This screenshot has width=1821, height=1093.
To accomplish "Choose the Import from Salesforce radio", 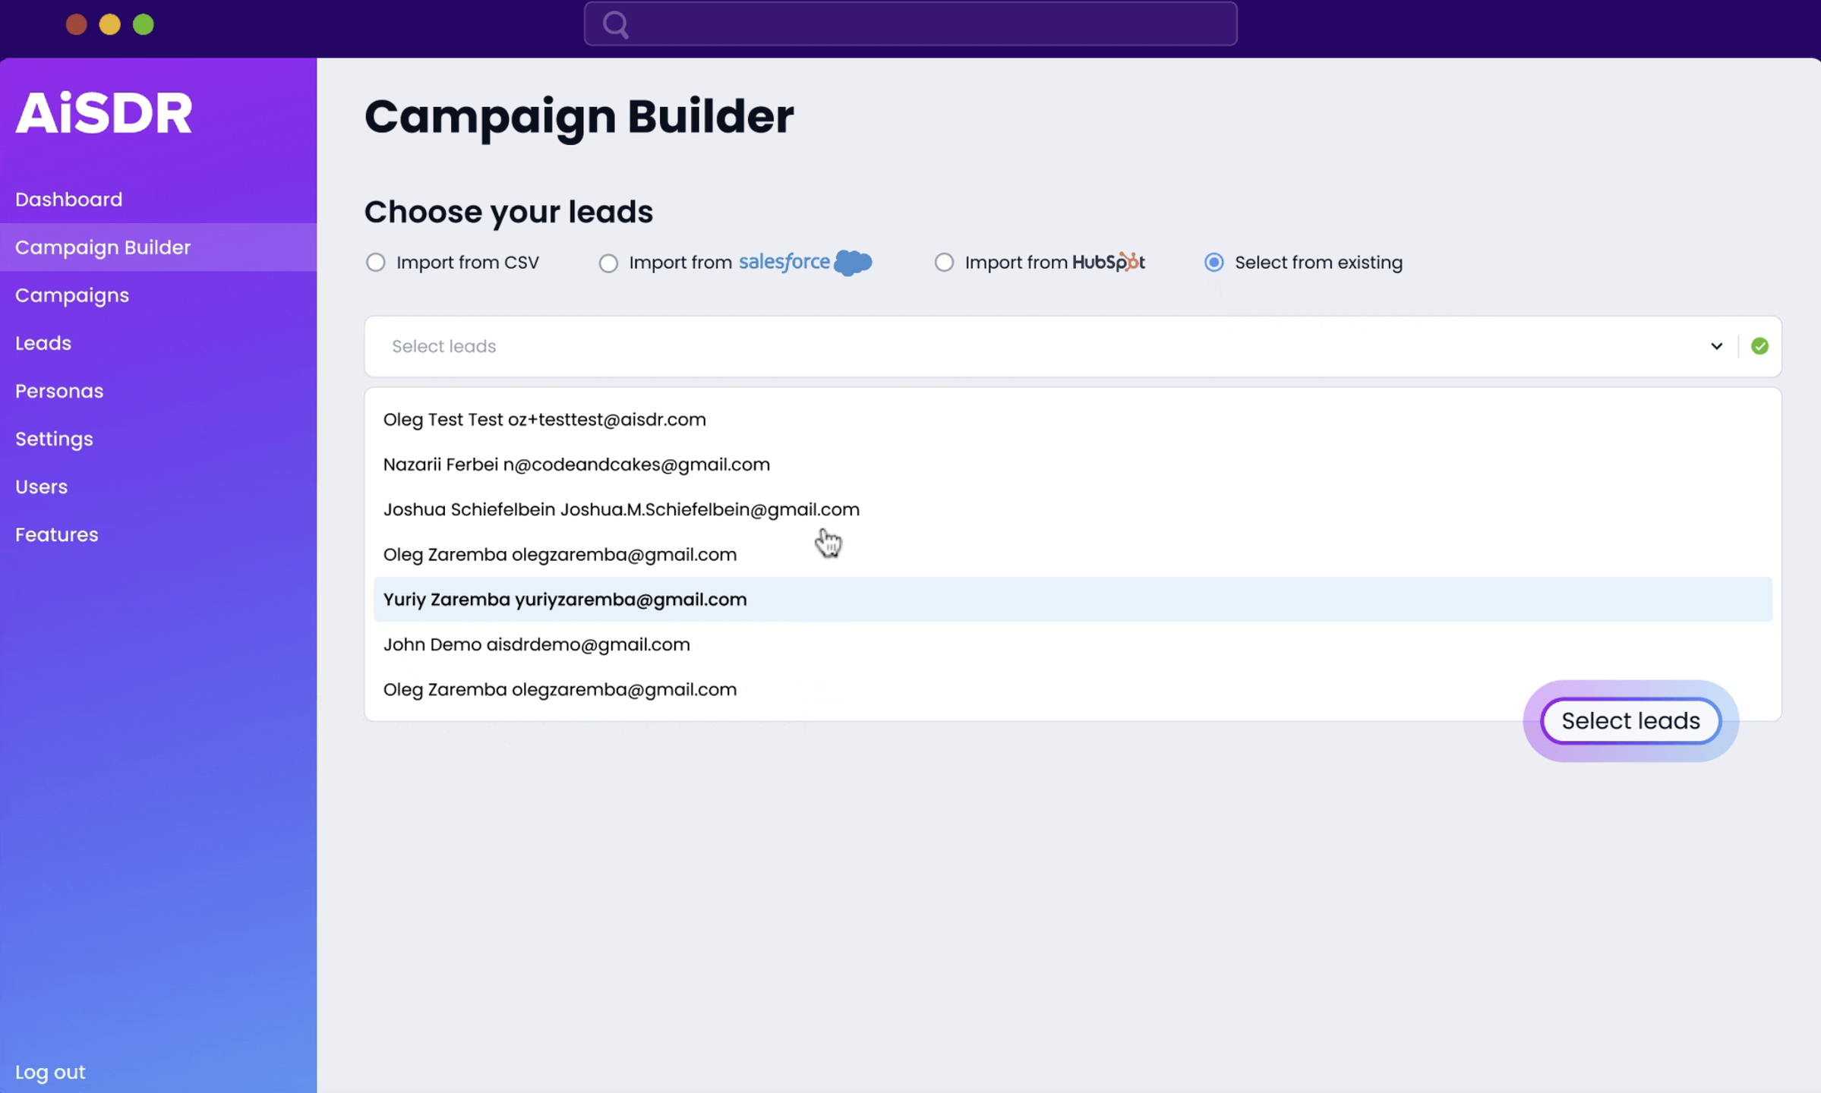I will (x=608, y=263).
